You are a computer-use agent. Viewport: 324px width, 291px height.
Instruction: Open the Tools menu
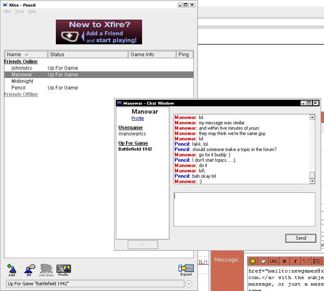click(x=19, y=11)
